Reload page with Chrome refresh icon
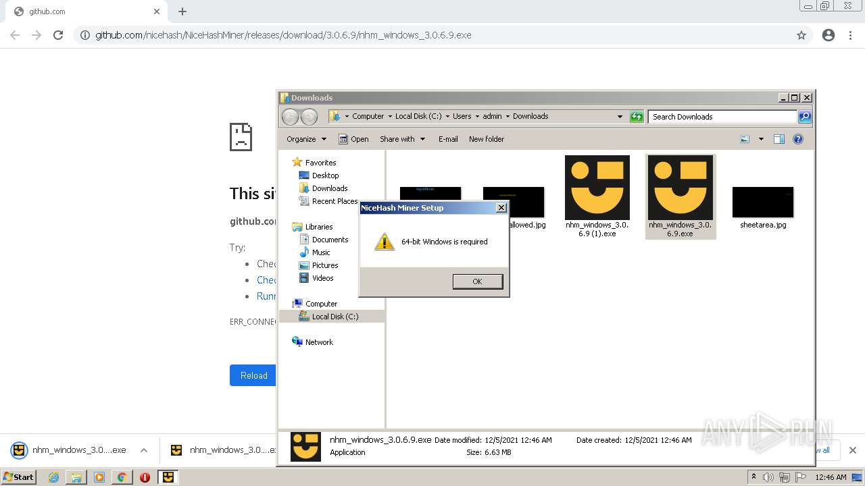 click(58, 35)
